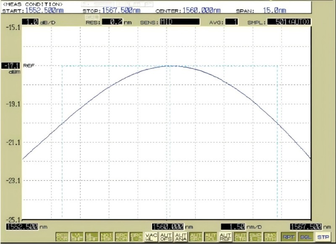Toggle the SRC 1-2 indicator
The width and height of the screenshot is (336, 245).
[x=136, y=237]
